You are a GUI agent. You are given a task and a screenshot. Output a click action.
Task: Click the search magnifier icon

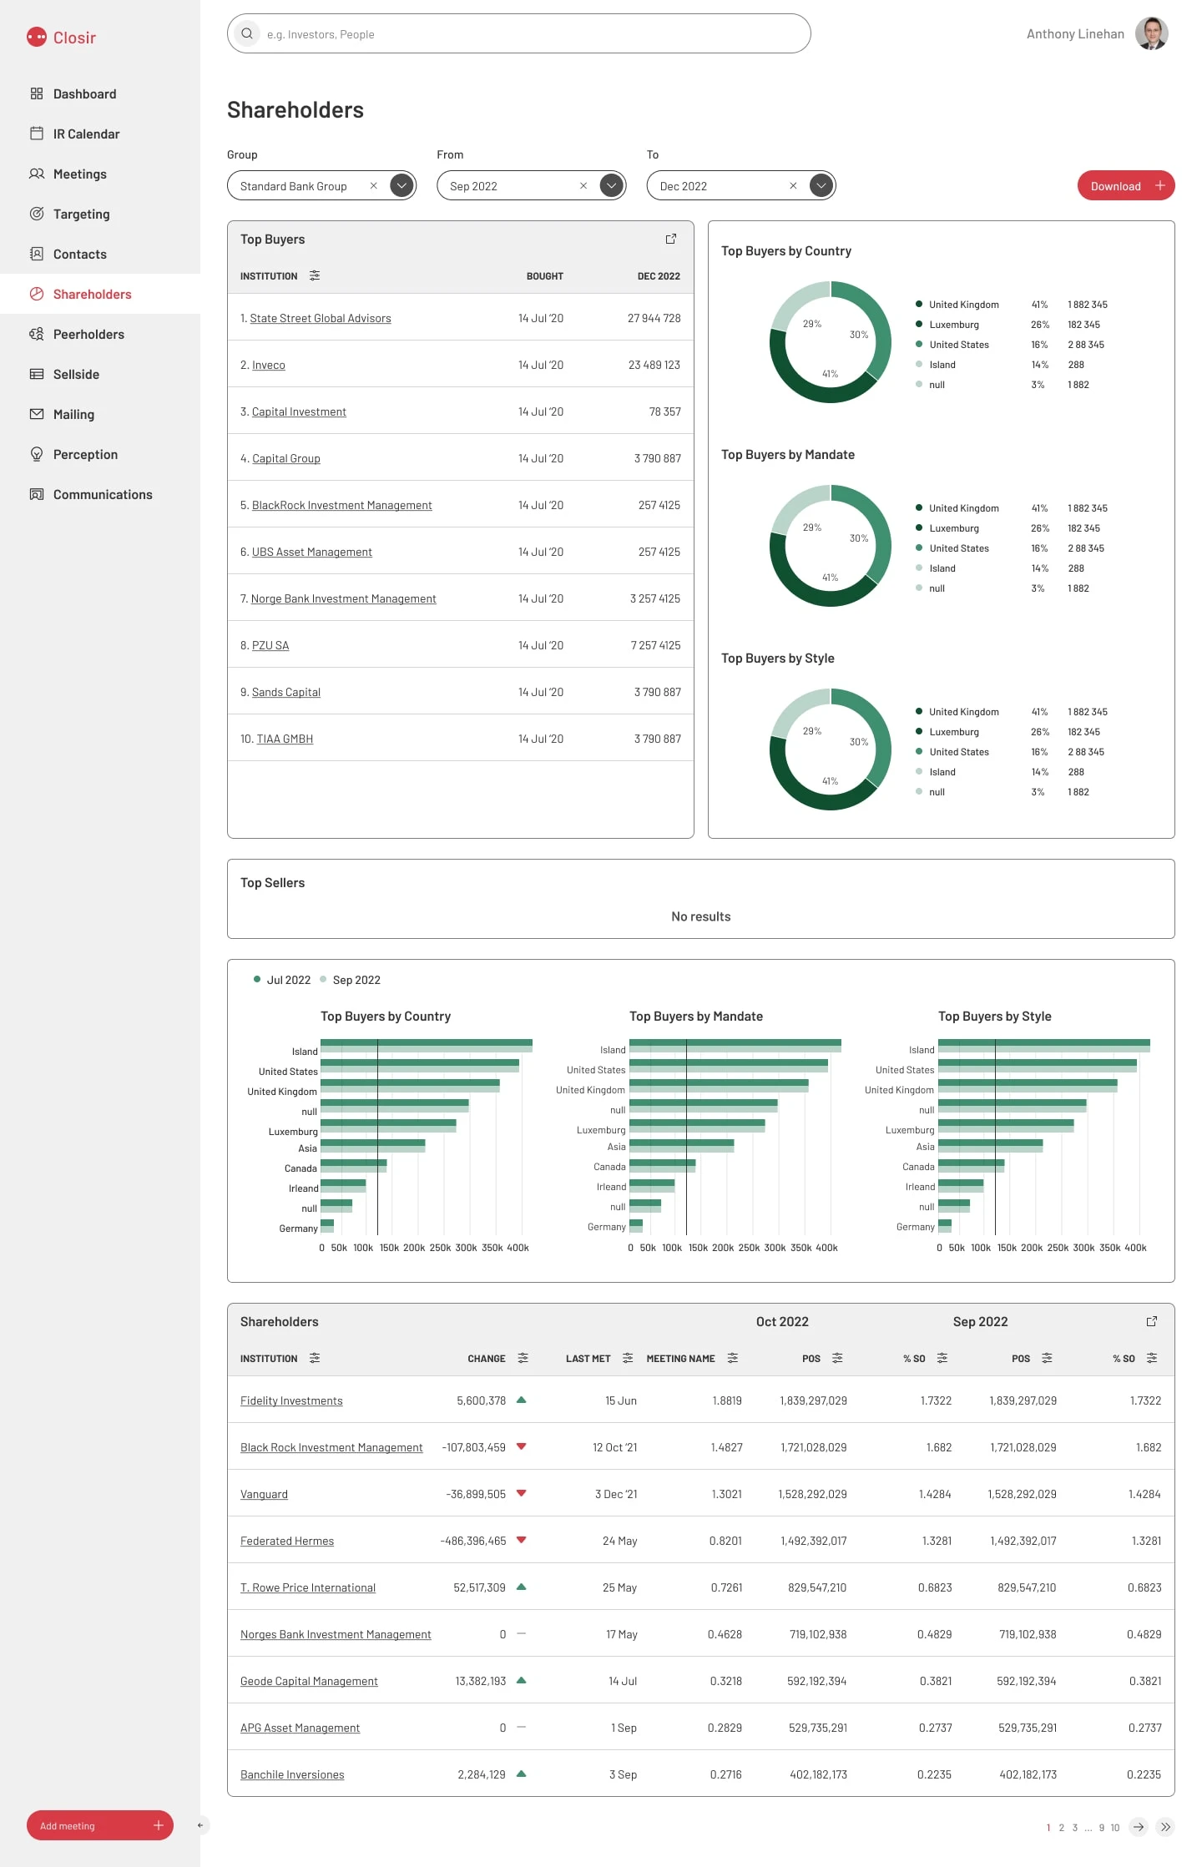coord(247,33)
